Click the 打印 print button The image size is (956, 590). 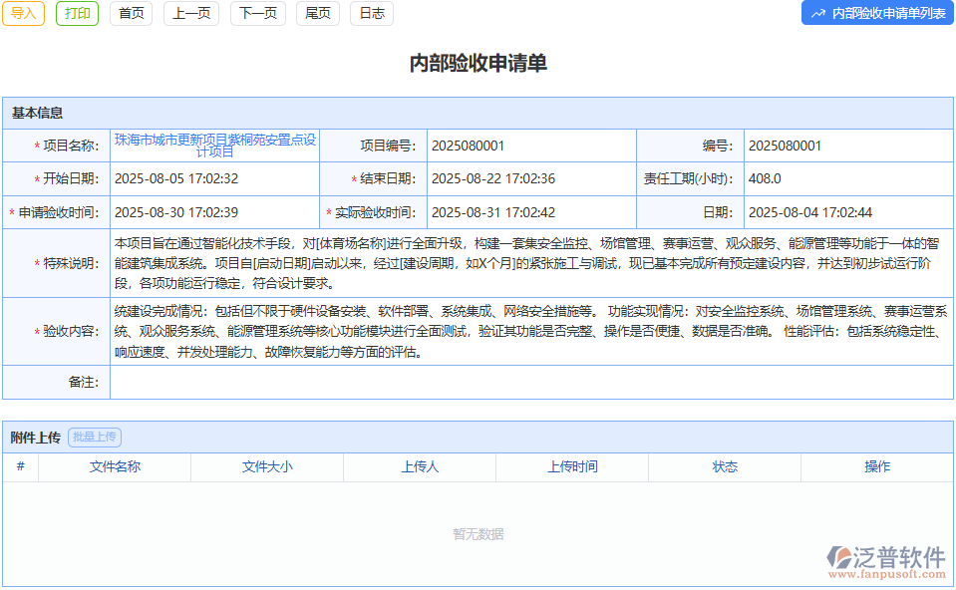(77, 14)
